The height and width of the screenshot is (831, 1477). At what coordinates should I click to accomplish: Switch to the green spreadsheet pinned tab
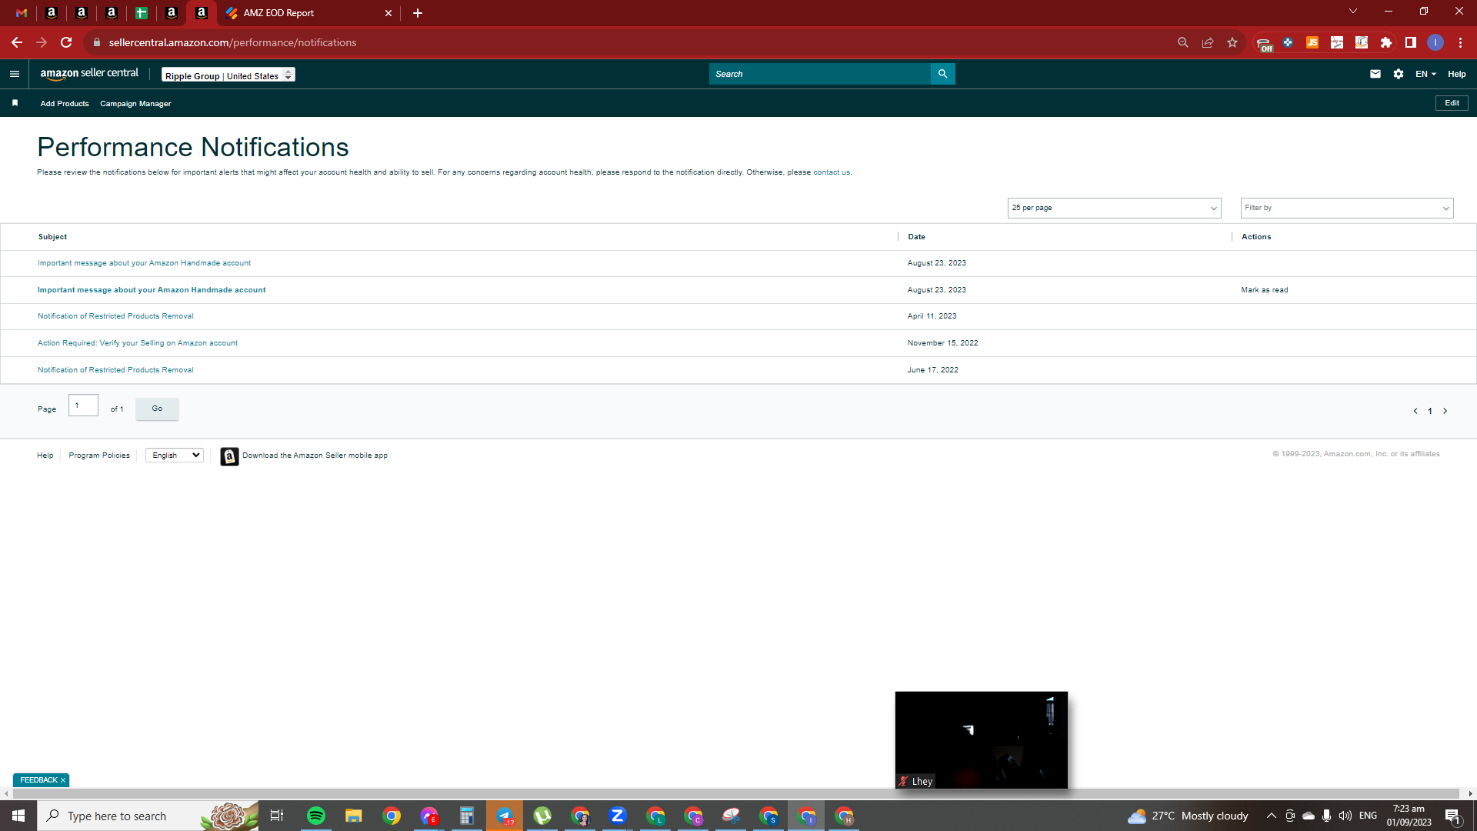tap(142, 13)
